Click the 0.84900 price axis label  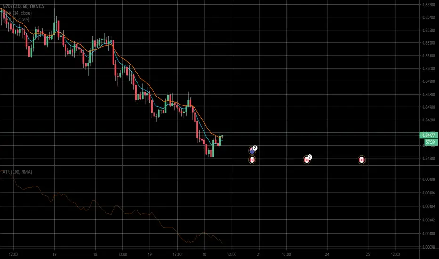pyautogui.click(x=428, y=81)
